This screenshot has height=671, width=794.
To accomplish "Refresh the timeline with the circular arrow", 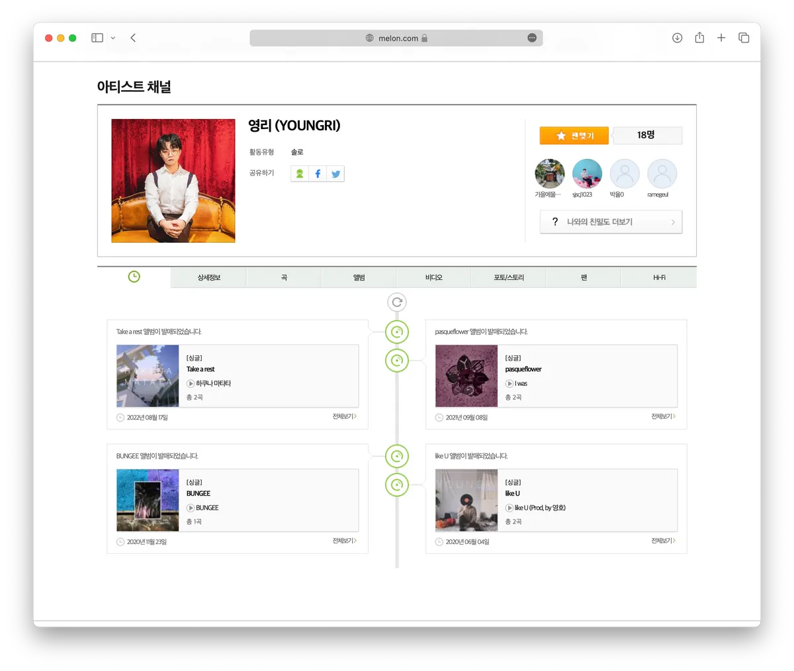I will pos(397,302).
